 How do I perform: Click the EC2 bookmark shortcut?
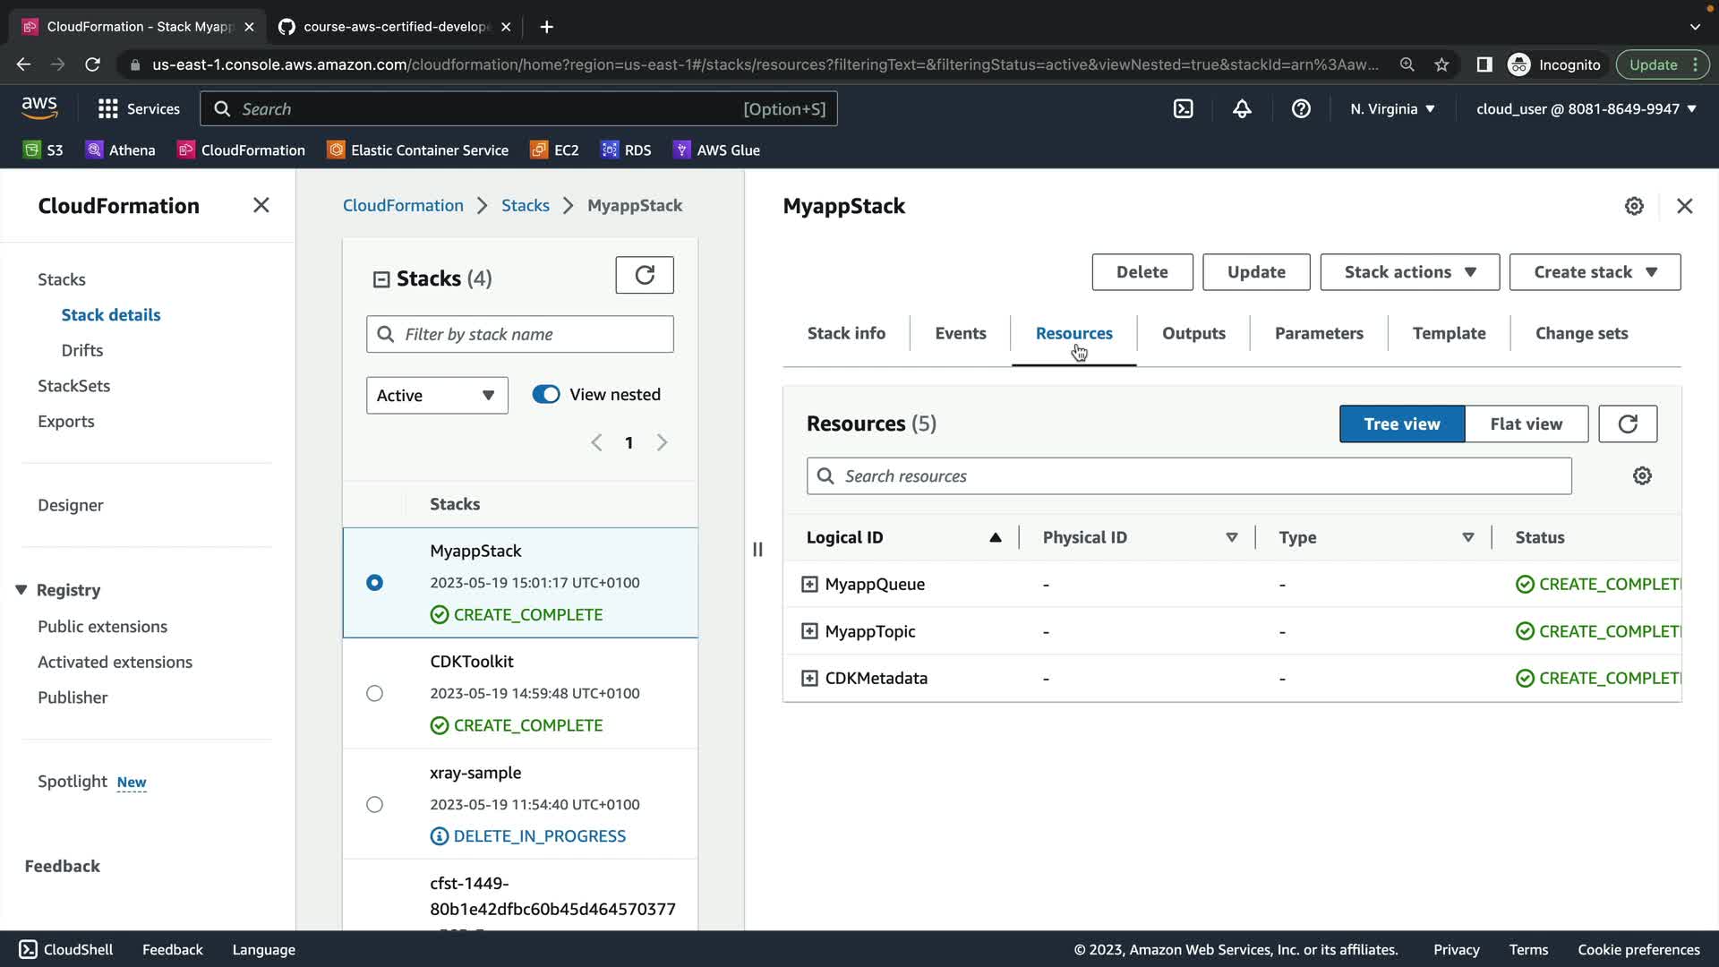(x=554, y=150)
